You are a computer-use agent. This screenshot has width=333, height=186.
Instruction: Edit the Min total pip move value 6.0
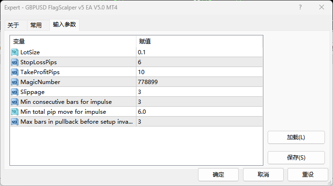click(199, 112)
